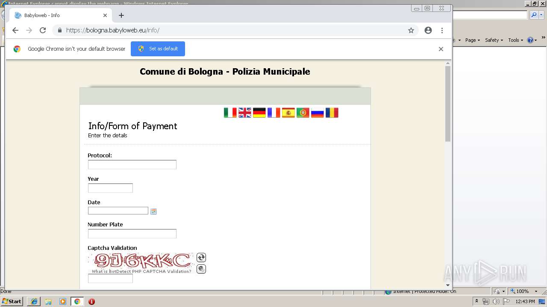The width and height of the screenshot is (547, 307).
Task: Click the IE search box field
Action: point(490,15)
